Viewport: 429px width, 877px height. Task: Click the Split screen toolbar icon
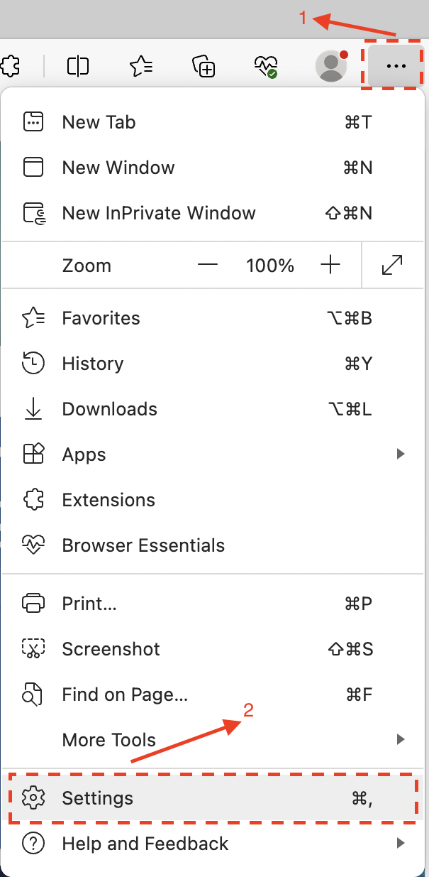pos(77,66)
